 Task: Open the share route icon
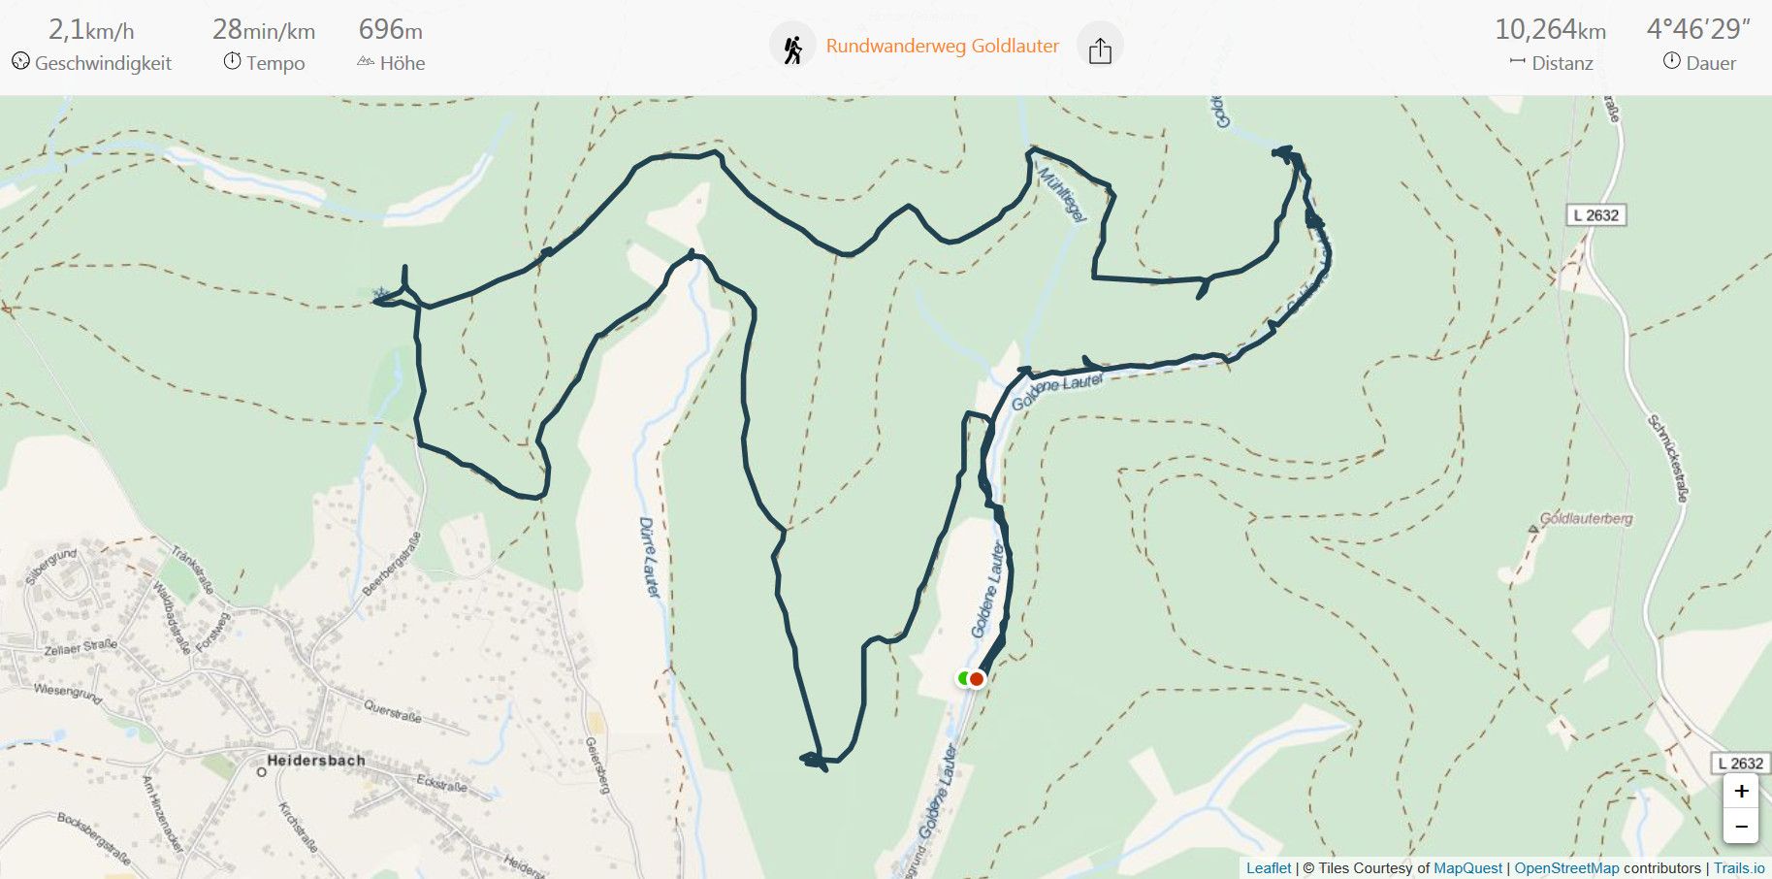pyautogui.click(x=1100, y=47)
